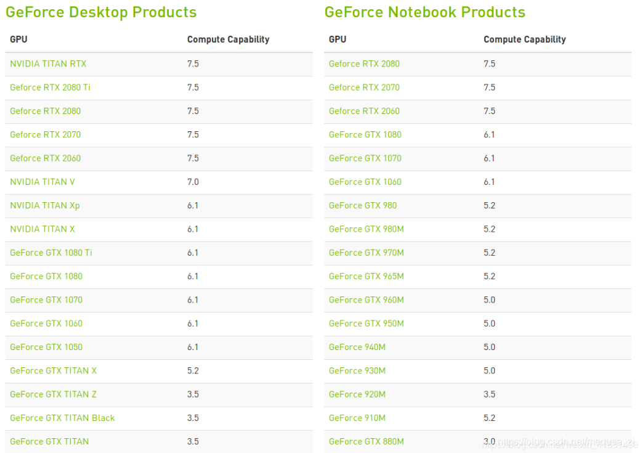Open Geforce RTX 2080 Ti desktop link
This screenshot has width=640, height=453.
coord(51,88)
